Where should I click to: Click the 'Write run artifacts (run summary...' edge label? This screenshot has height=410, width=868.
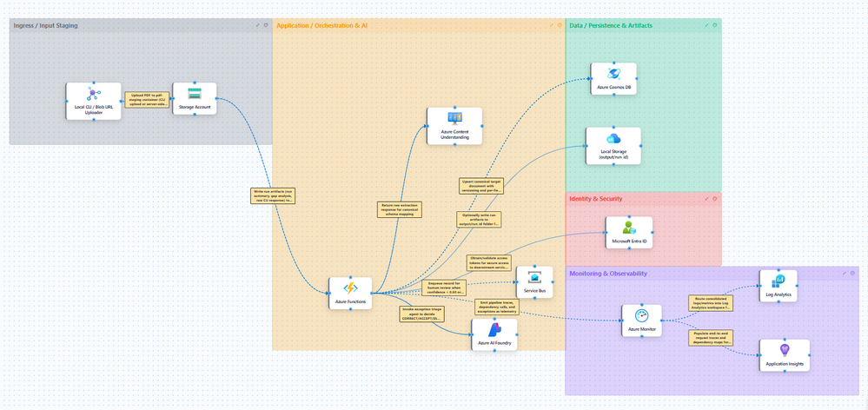click(x=273, y=195)
